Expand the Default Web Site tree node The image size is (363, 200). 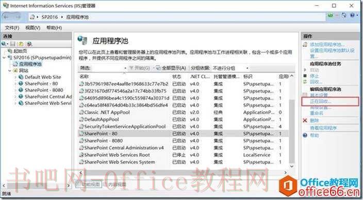tap(15, 77)
